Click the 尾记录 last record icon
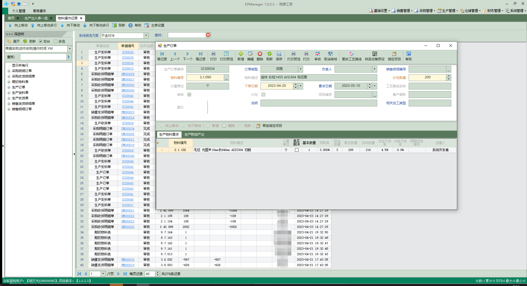 (x=200, y=54)
